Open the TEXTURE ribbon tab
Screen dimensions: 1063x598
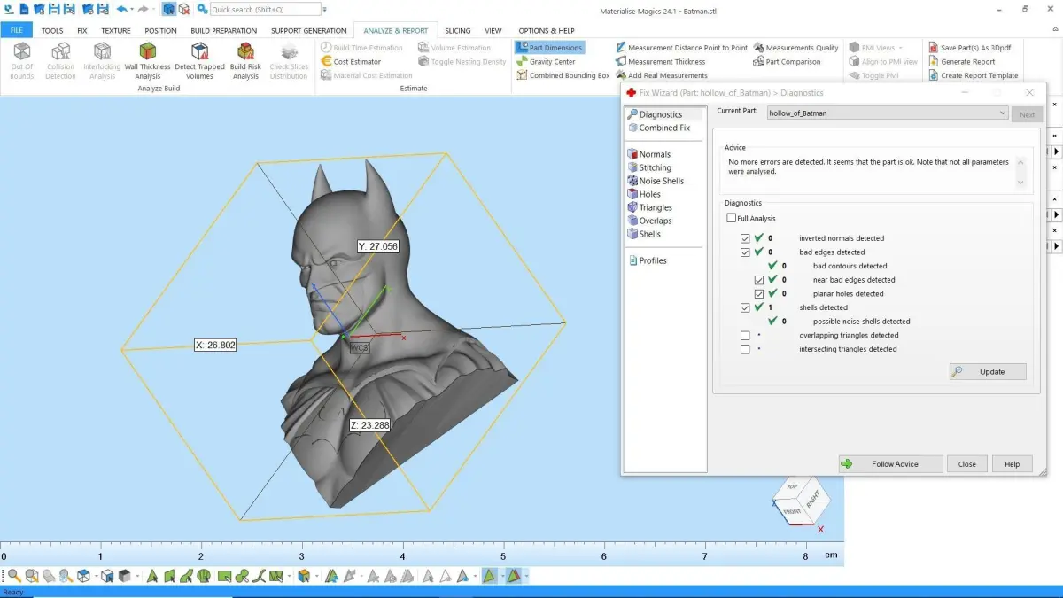click(116, 30)
